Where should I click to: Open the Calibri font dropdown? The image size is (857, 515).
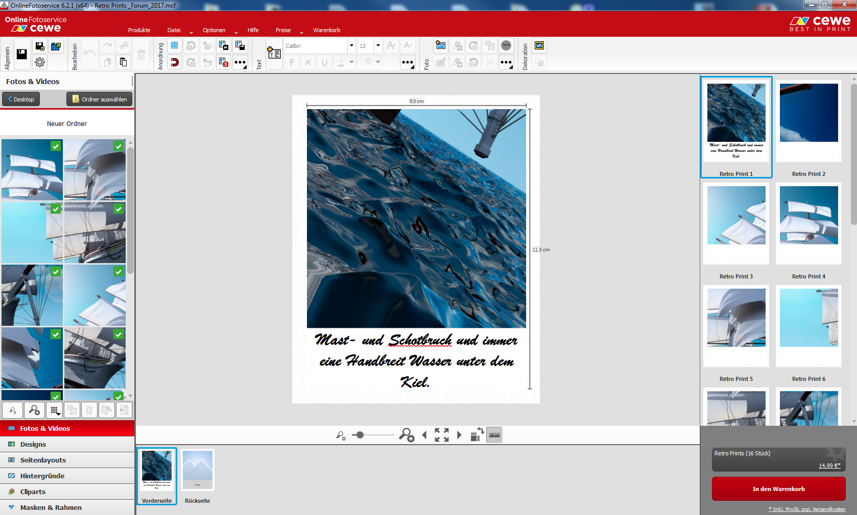coord(351,46)
